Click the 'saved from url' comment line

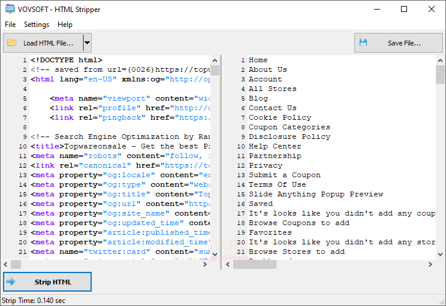[x=120, y=69]
